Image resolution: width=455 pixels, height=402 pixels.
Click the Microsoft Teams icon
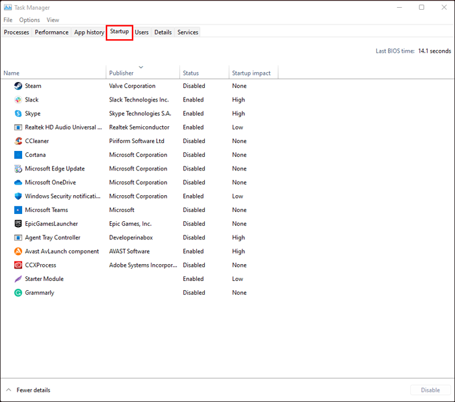[18, 209]
